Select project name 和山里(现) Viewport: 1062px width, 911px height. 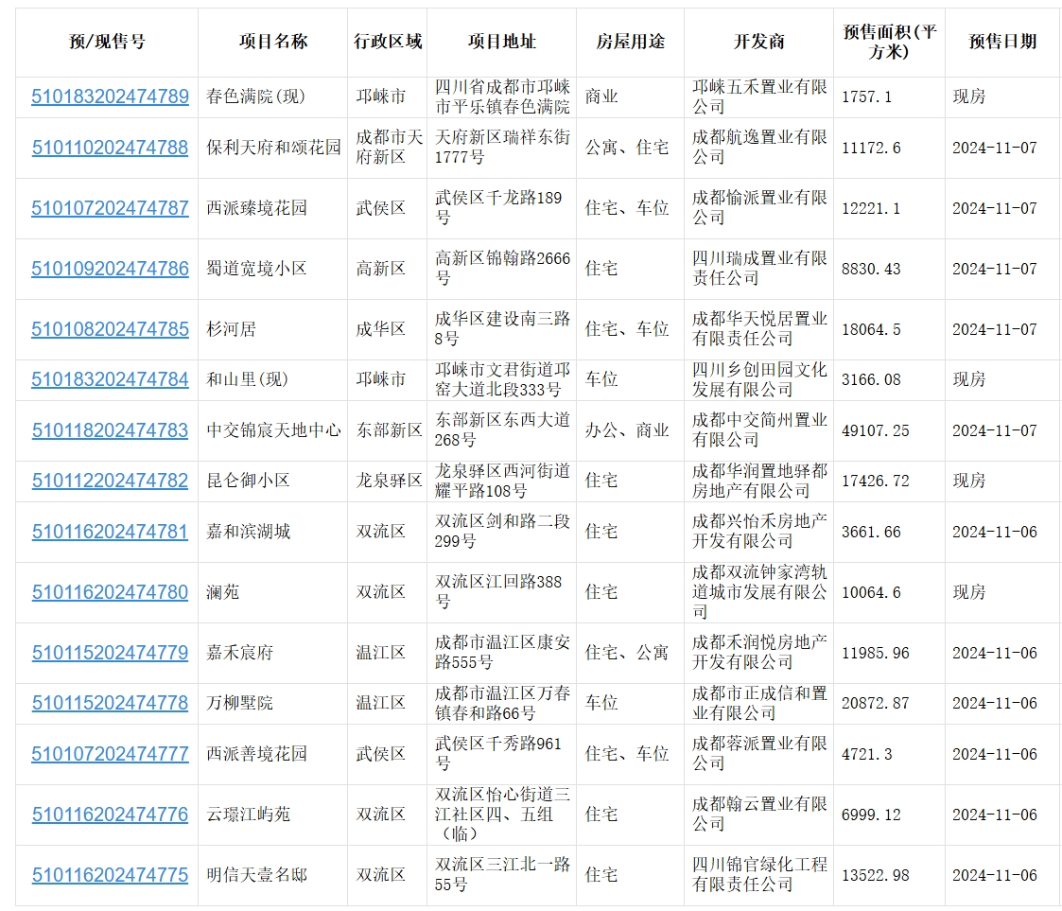247,379
